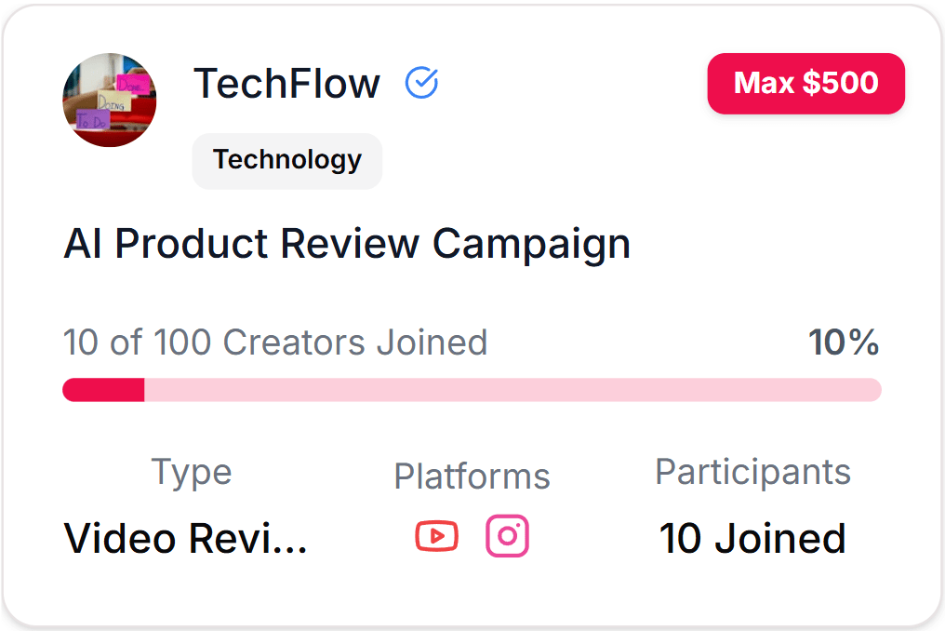Screen dimensions: 945x631
Task: Open the AI Product Review Campaign title
Action: point(346,244)
